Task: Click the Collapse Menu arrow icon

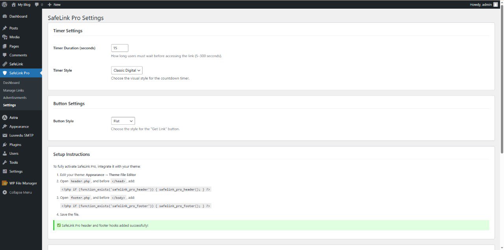Action: 5,193
